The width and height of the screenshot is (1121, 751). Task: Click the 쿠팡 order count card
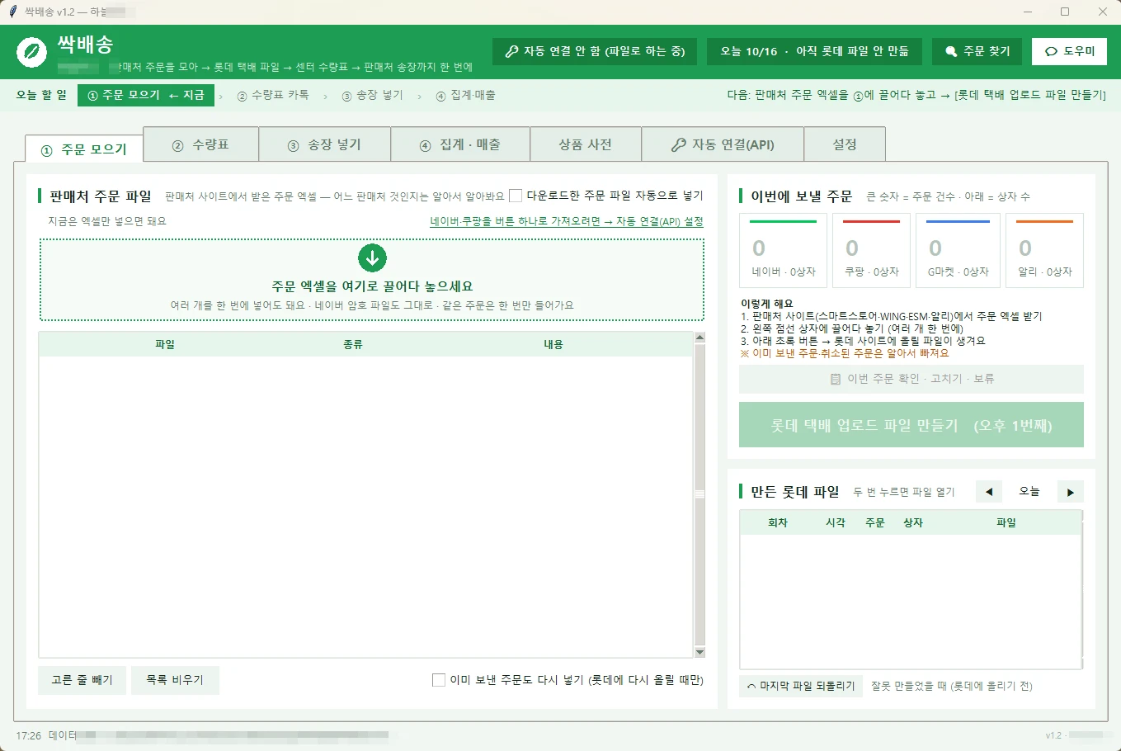pyautogui.click(x=872, y=250)
